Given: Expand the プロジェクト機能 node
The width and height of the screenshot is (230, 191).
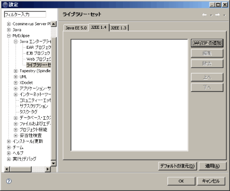Looking at the screenshot, I should click(x=16, y=130).
